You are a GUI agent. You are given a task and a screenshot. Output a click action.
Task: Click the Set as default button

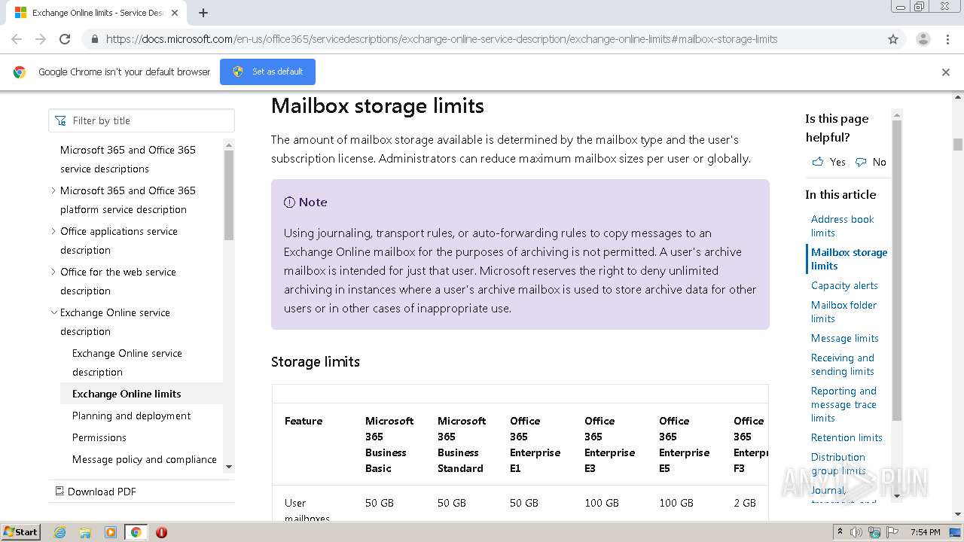coord(267,72)
